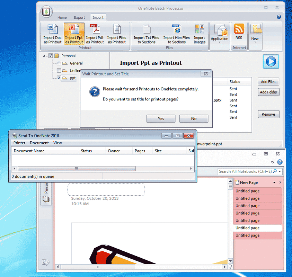Choose Import Htm Files to Sections
Image resolution: width=292 pixels, height=277 pixels.
(177, 34)
